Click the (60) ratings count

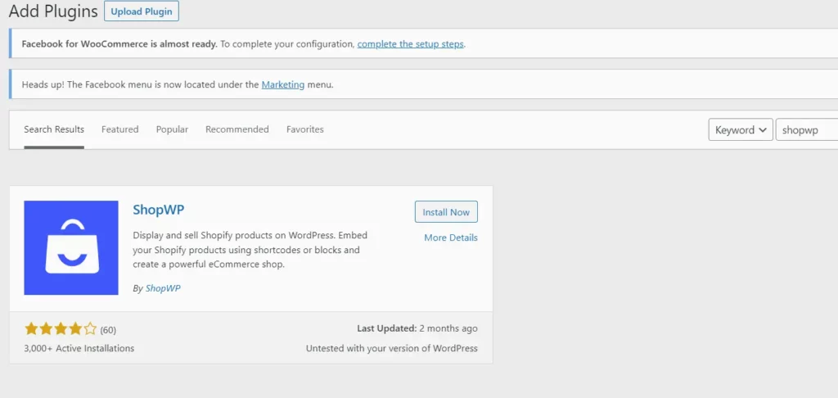click(x=108, y=329)
